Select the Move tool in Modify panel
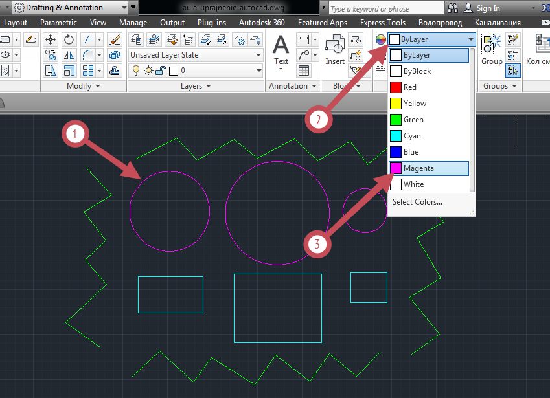 (x=51, y=39)
